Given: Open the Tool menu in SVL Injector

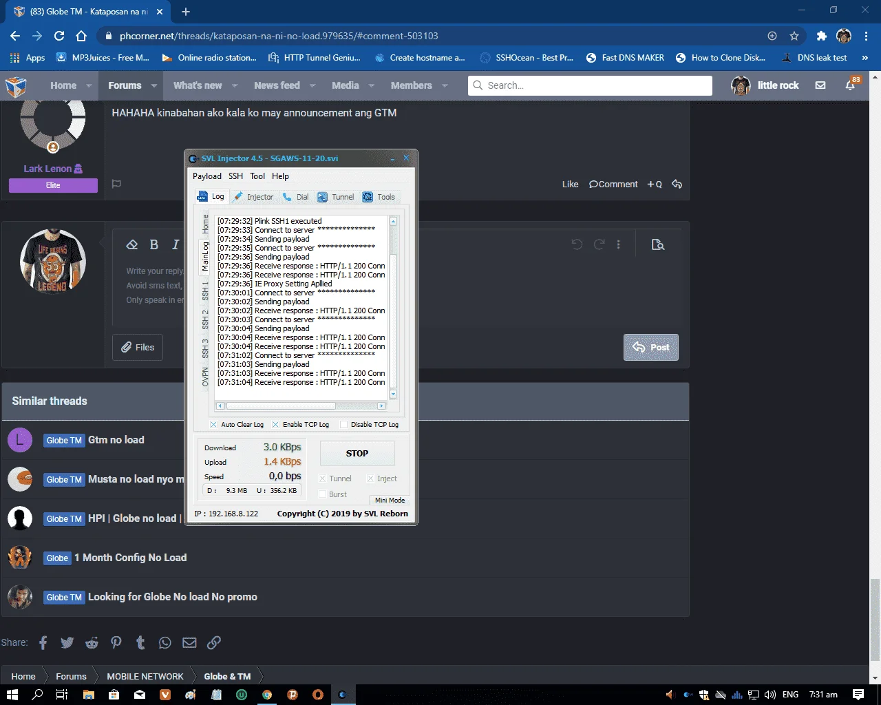Looking at the screenshot, I should [257, 176].
